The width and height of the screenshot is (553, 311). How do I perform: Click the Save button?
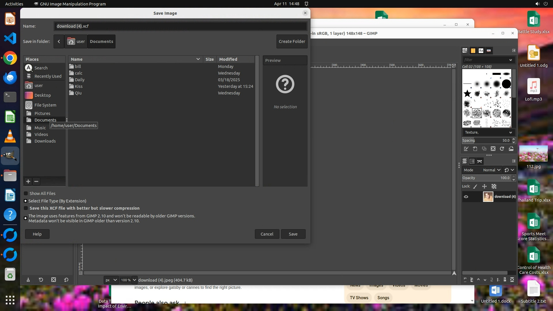click(293, 234)
